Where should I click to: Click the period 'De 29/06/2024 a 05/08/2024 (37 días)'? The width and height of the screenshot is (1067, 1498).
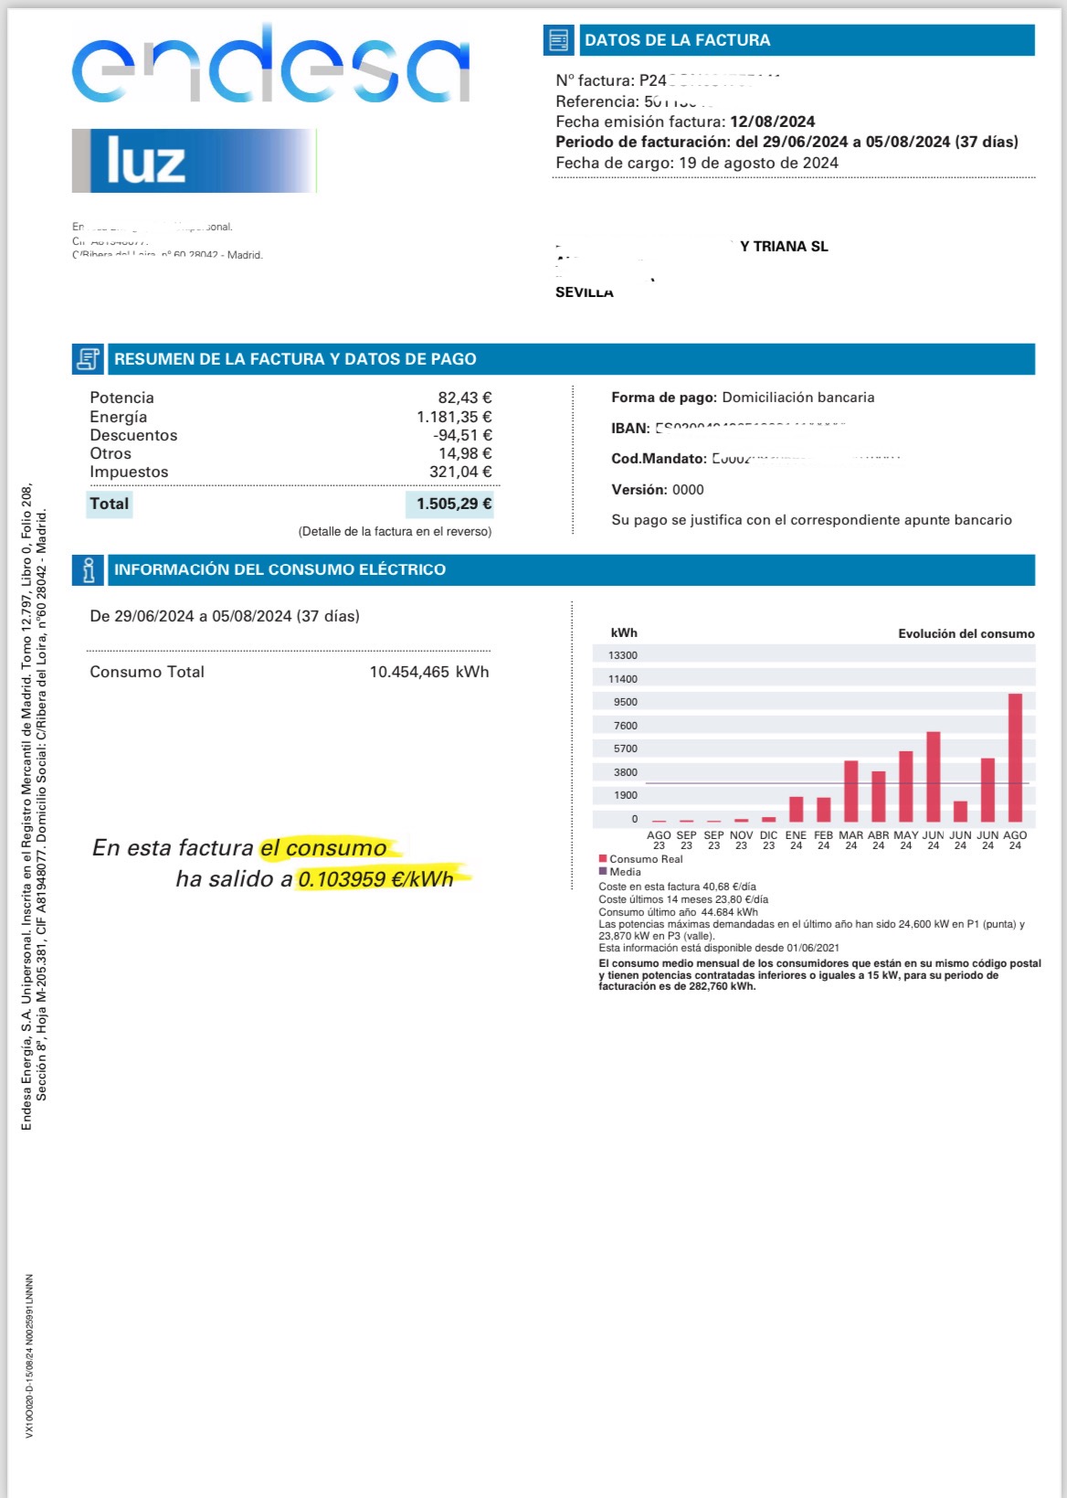click(x=225, y=616)
